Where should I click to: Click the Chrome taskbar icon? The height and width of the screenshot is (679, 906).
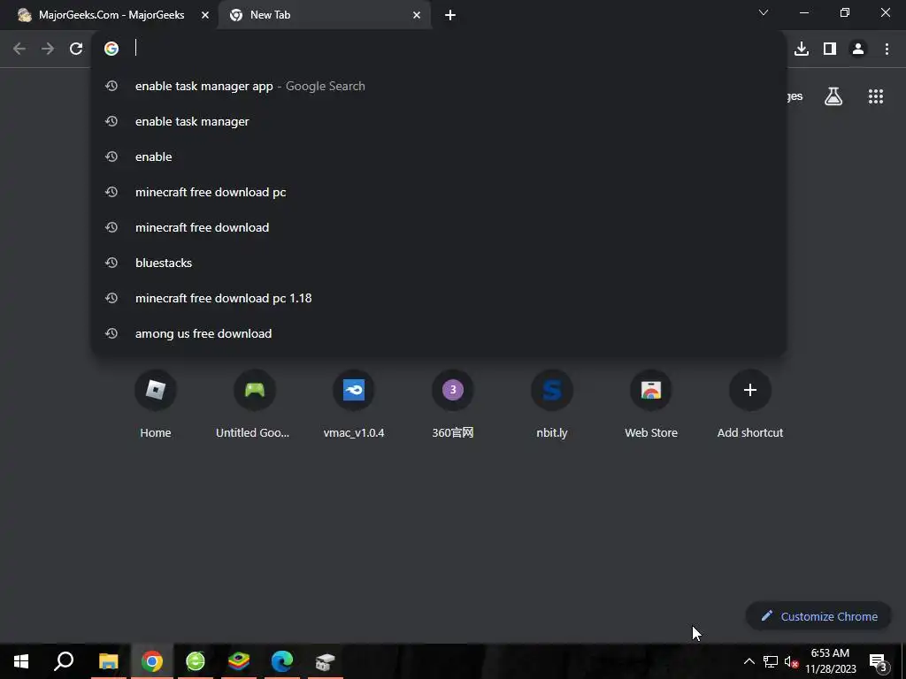coord(151,661)
